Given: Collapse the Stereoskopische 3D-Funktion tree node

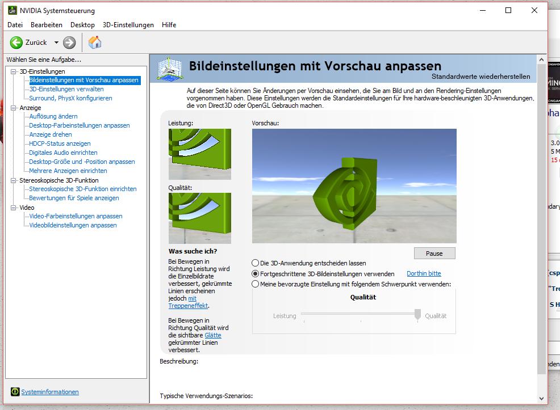Looking at the screenshot, I should 14,180.
